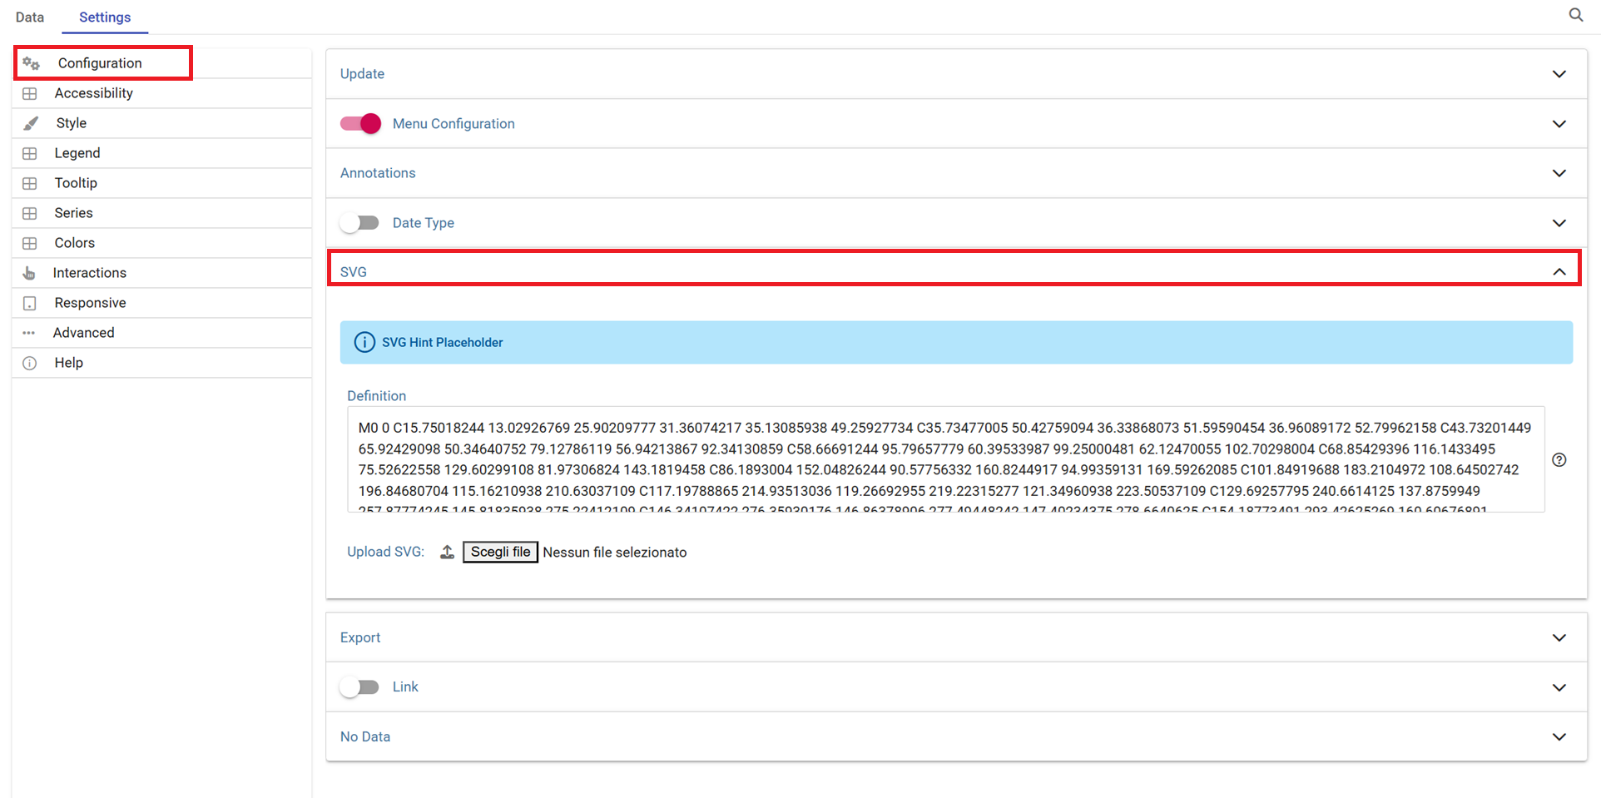Open Advanced settings
This screenshot has height=798, width=1601.
pos(162,333)
